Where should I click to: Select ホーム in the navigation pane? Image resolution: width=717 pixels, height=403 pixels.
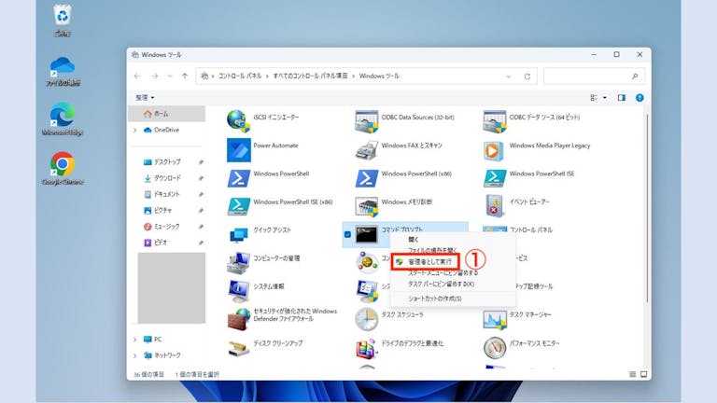click(167, 113)
